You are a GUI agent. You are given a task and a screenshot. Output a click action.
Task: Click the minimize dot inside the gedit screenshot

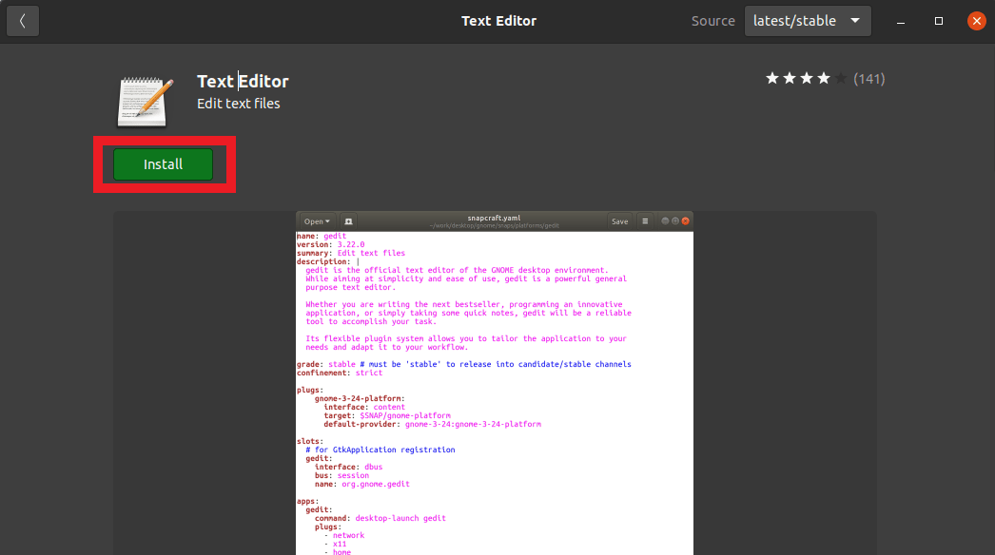[663, 220]
